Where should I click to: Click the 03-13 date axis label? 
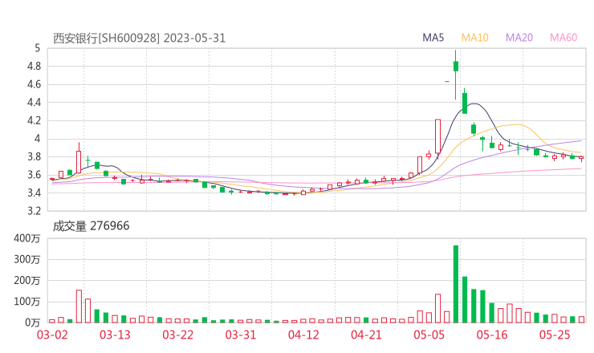point(115,335)
